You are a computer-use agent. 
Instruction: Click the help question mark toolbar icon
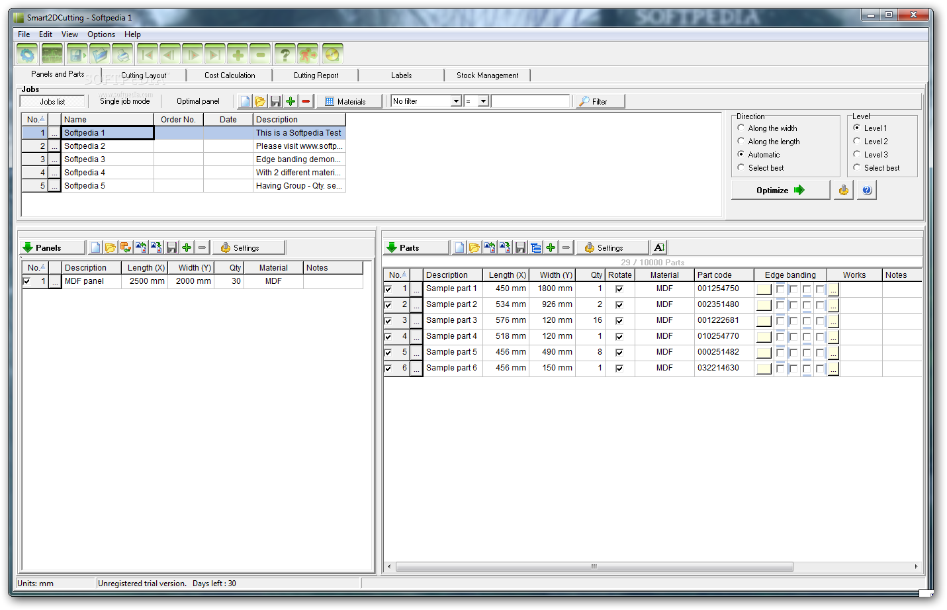[x=285, y=54]
